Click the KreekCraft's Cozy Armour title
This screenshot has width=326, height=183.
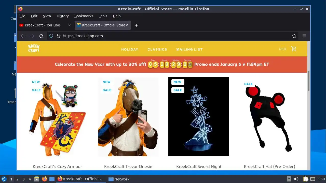tap(57, 166)
